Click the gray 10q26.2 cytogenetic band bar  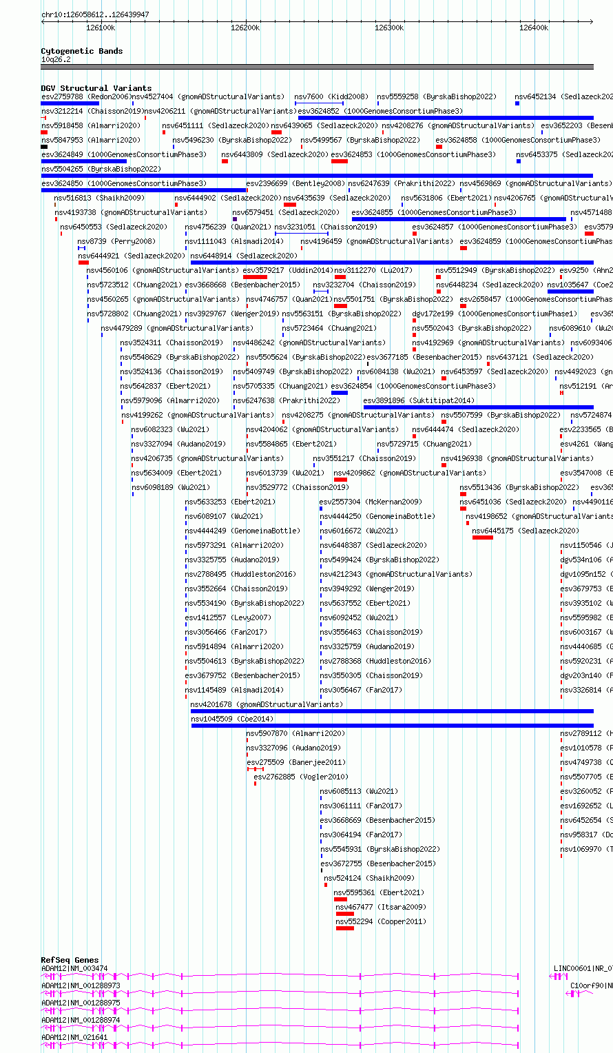pyautogui.click(x=317, y=67)
